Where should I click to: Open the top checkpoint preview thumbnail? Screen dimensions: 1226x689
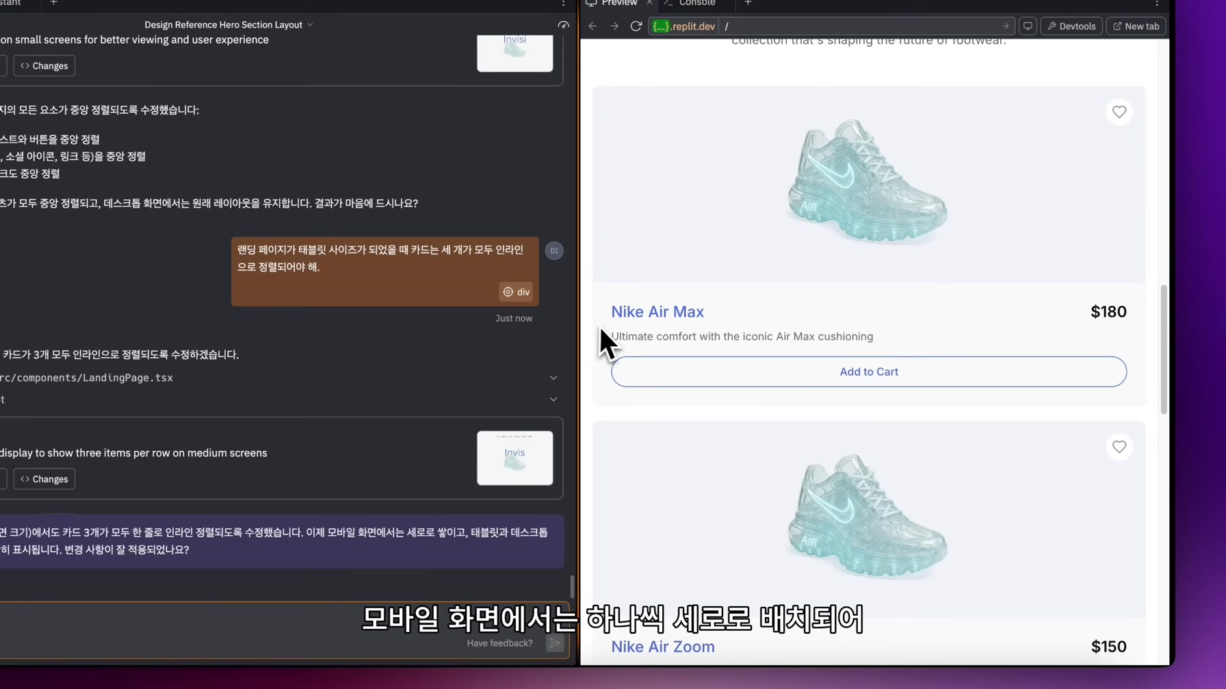pyautogui.click(x=515, y=52)
